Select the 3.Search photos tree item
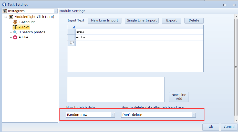Viewport: 238px width, 132px height. click(x=32, y=32)
